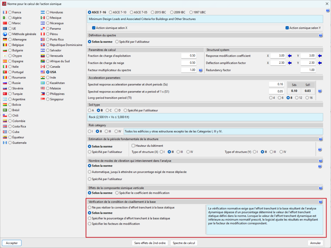Click Fraction de charge de neige field
The width and height of the screenshot is (331, 248).
(x=189, y=63)
